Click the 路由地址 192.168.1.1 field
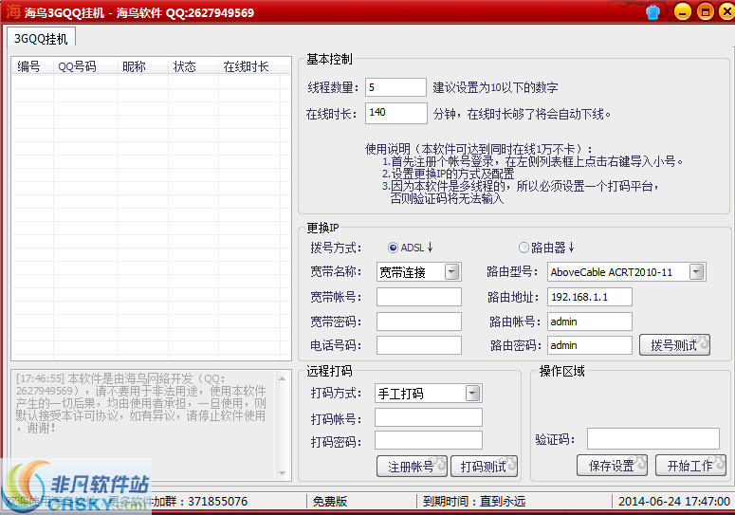The image size is (735, 515). 590,297
